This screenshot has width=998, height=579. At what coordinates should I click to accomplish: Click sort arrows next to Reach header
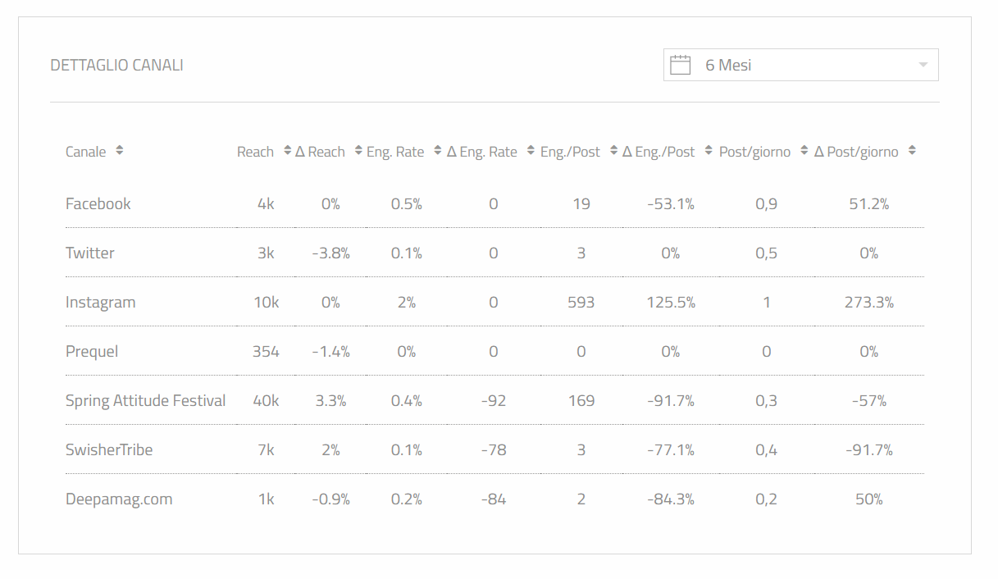[x=287, y=151]
